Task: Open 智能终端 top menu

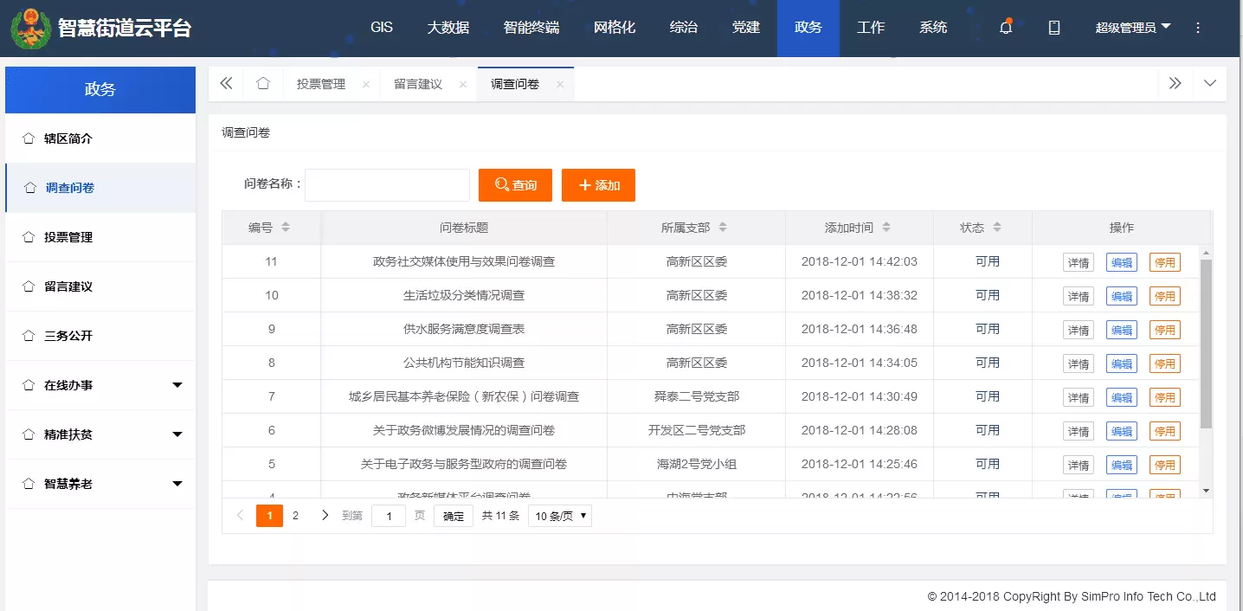Action: click(531, 28)
